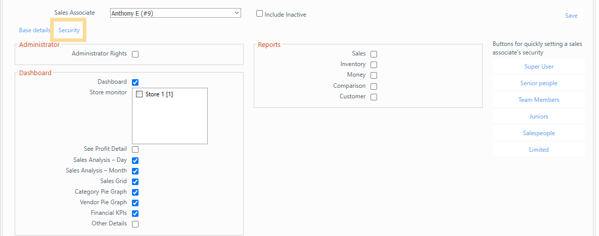Disable Sales Analysis – Day checkbox
Image resolution: width=599 pixels, height=236 pixels.
click(x=135, y=160)
